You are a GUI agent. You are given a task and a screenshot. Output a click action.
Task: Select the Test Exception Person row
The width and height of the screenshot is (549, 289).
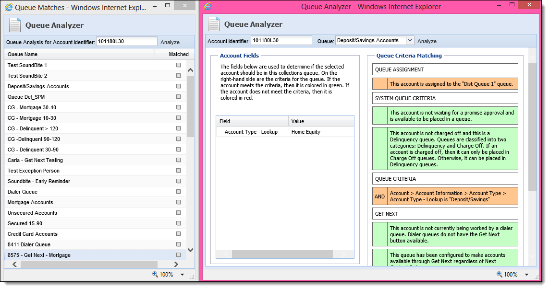tap(95, 171)
